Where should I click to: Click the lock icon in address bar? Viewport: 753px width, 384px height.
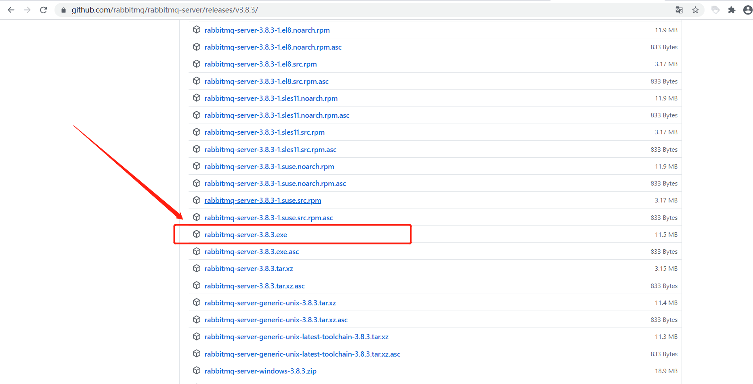click(63, 10)
